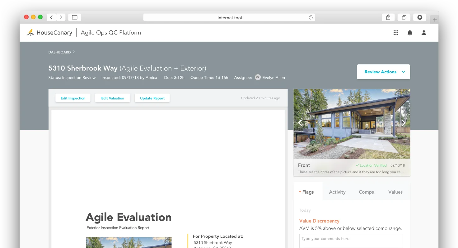
Task: Click the Exterior Inspection Evaluation Report subtitle
Action: pos(118,228)
